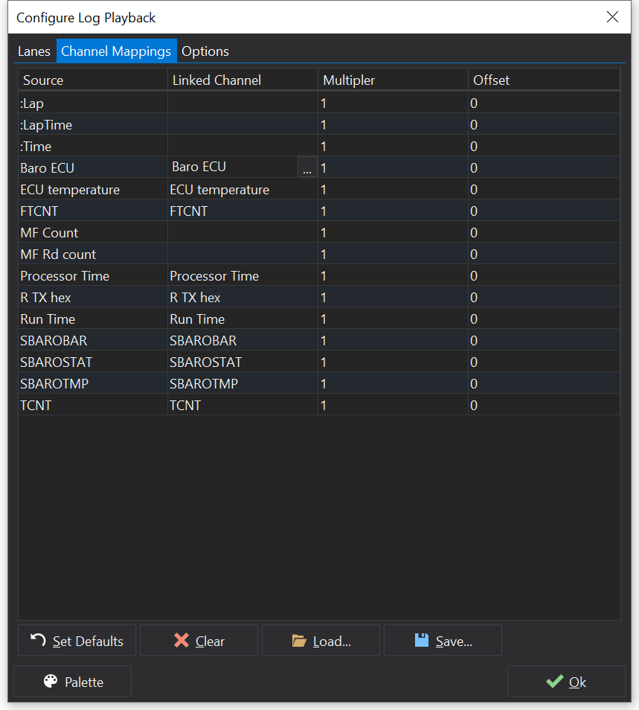Click the floppy disk Save icon

click(422, 640)
